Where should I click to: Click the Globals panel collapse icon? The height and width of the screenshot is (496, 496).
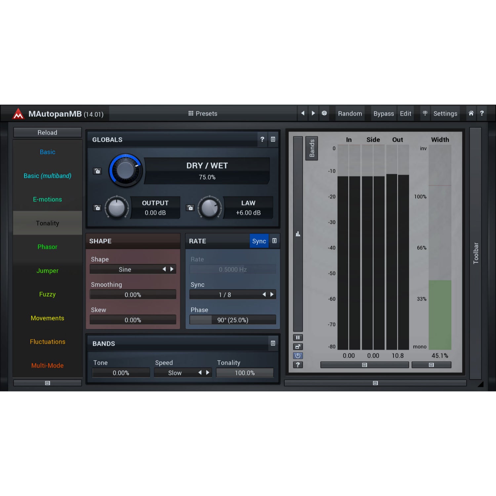(x=273, y=140)
